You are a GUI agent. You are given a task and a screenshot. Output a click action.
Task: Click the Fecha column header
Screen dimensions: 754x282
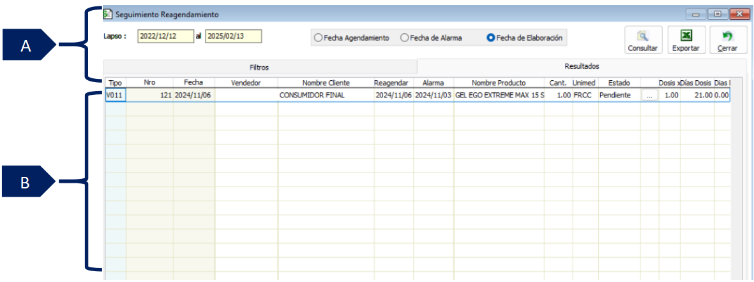(194, 83)
